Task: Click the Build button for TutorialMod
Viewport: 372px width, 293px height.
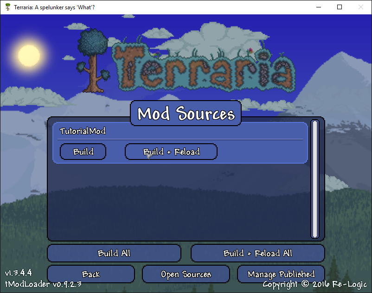Action: click(x=83, y=152)
